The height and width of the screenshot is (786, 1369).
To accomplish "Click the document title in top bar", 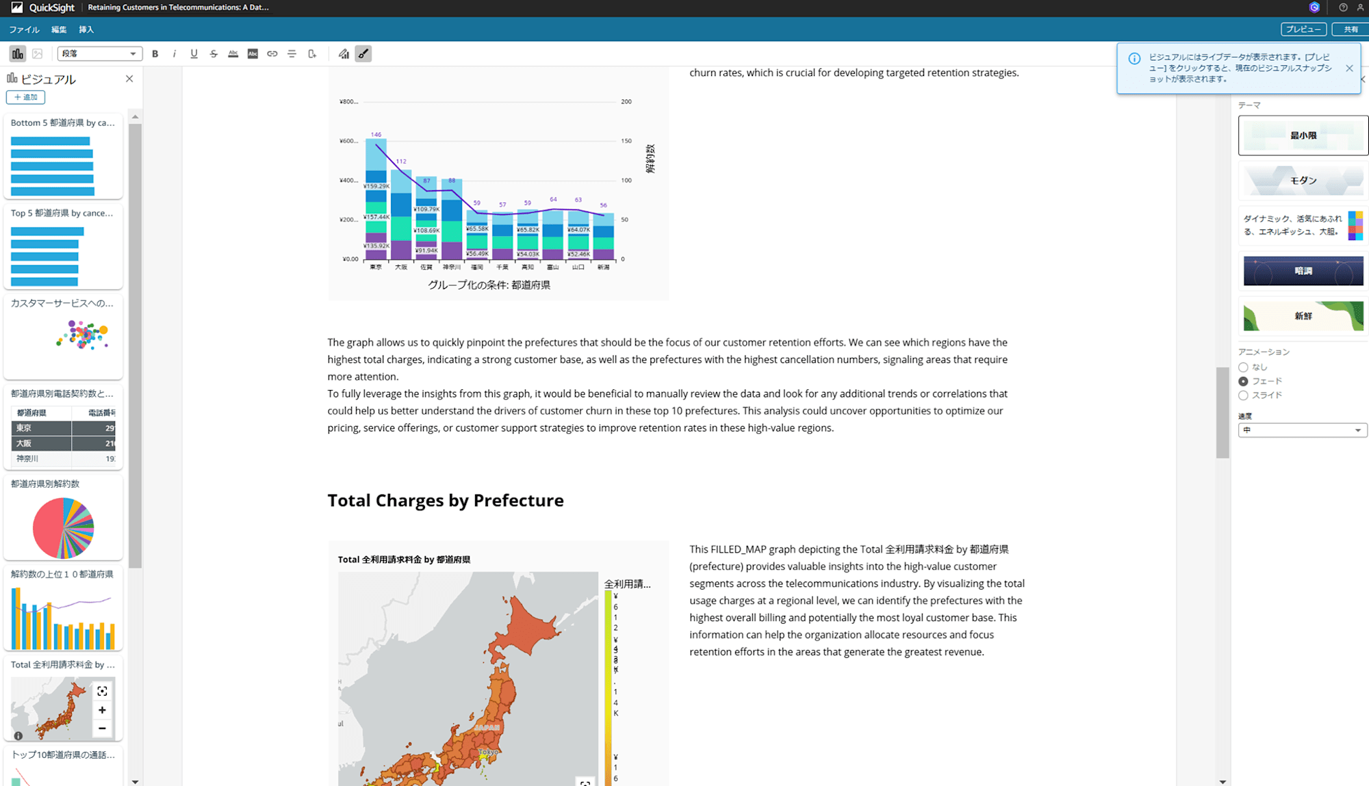I will pos(179,8).
